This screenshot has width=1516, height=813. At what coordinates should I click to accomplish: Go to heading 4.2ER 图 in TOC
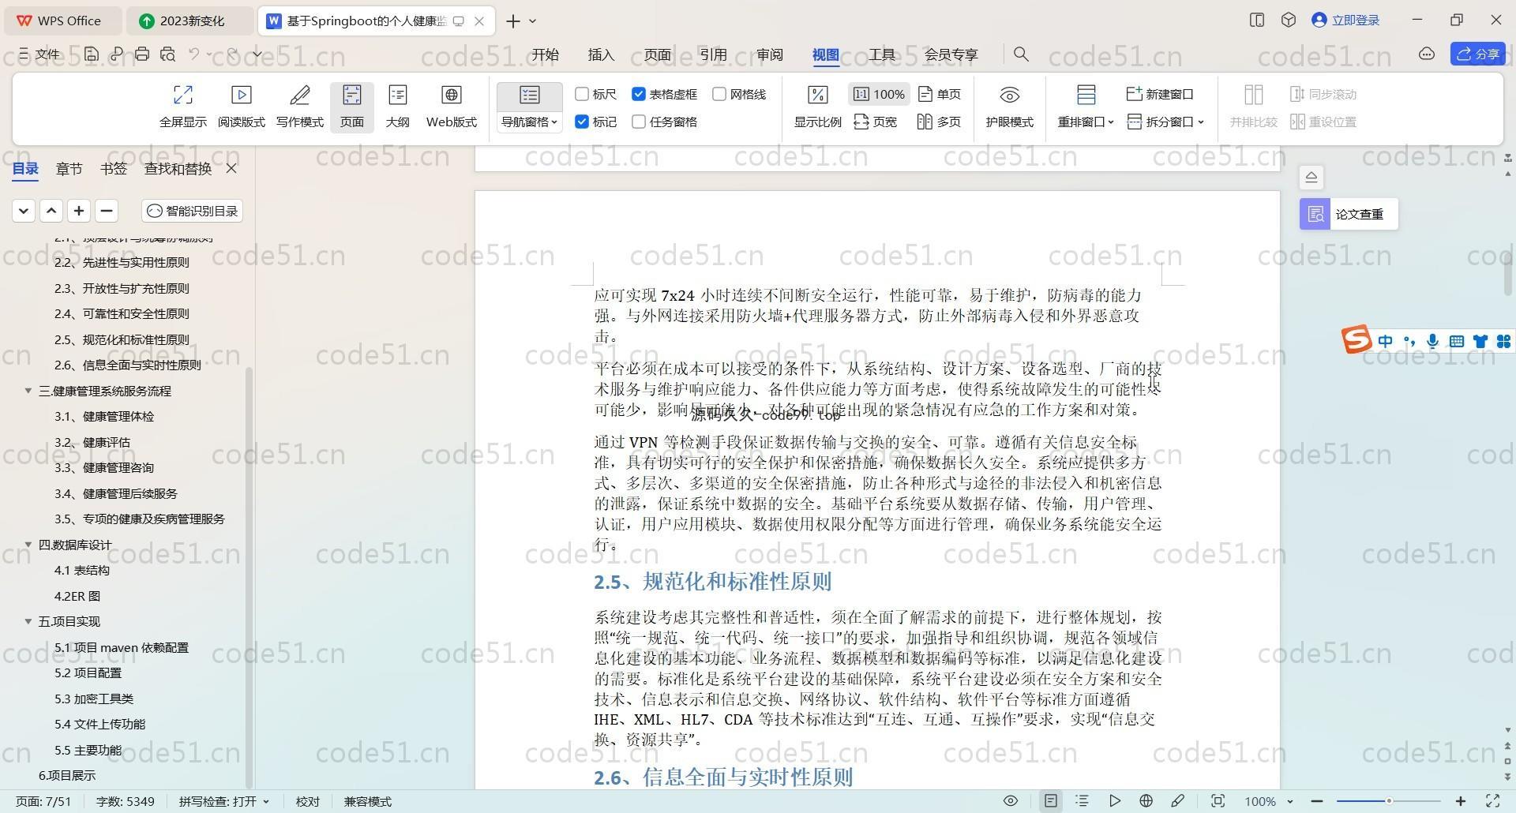pos(77,596)
